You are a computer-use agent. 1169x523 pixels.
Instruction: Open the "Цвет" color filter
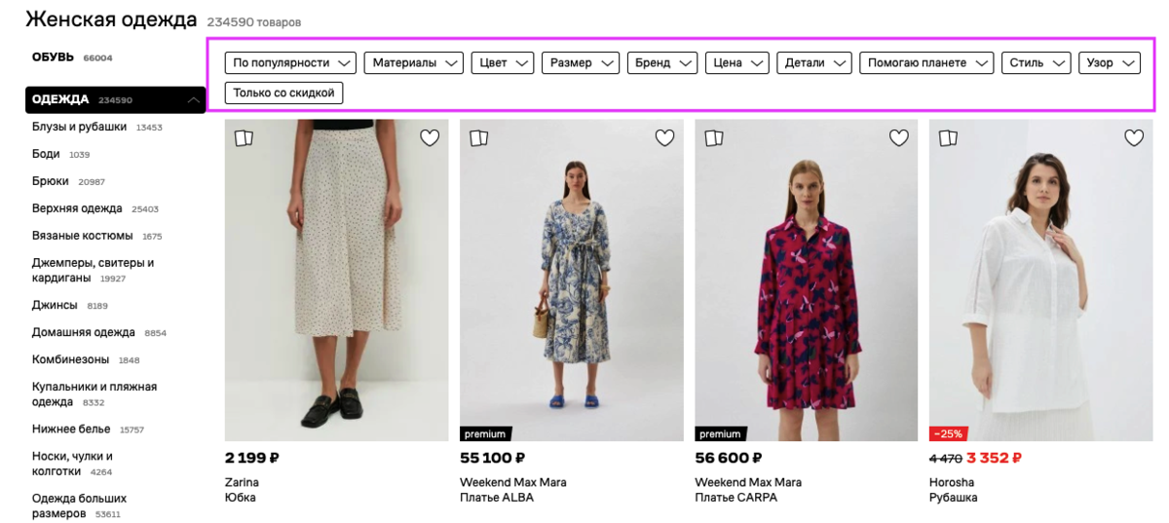point(503,63)
